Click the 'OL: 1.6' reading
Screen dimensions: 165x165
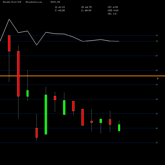pos(112,14)
